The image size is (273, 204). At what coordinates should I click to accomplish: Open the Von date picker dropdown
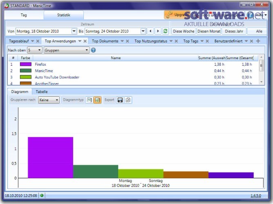(74, 31)
